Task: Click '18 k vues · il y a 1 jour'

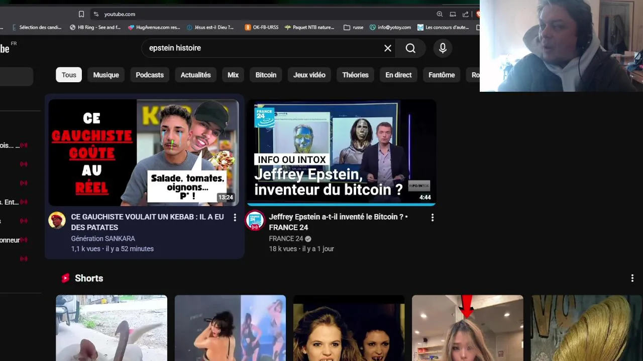Action: point(301,249)
